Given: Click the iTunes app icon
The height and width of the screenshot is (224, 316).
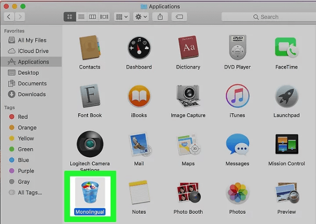Looking at the screenshot, I should [237, 96].
